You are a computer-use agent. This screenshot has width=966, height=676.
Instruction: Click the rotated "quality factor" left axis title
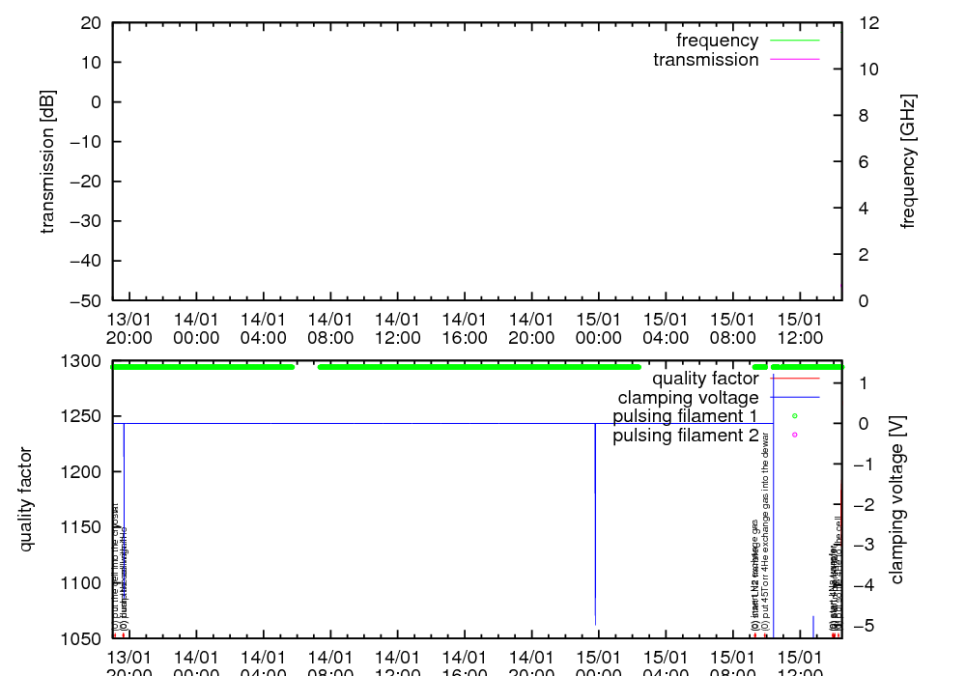(x=26, y=499)
